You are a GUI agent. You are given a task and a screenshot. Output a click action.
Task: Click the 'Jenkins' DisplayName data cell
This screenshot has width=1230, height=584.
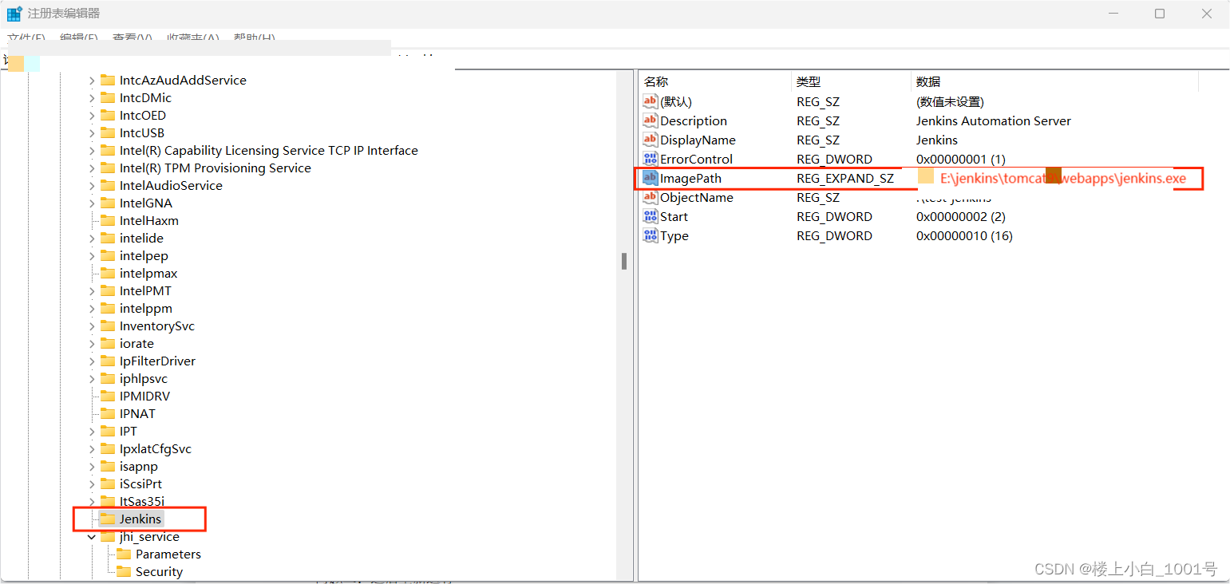(937, 140)
